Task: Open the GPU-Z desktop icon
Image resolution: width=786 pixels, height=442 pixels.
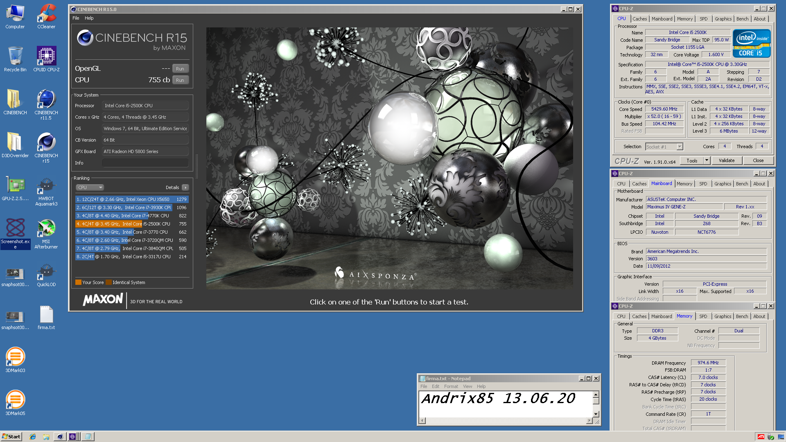Action: pyautogui.click(x=15, y=188)
